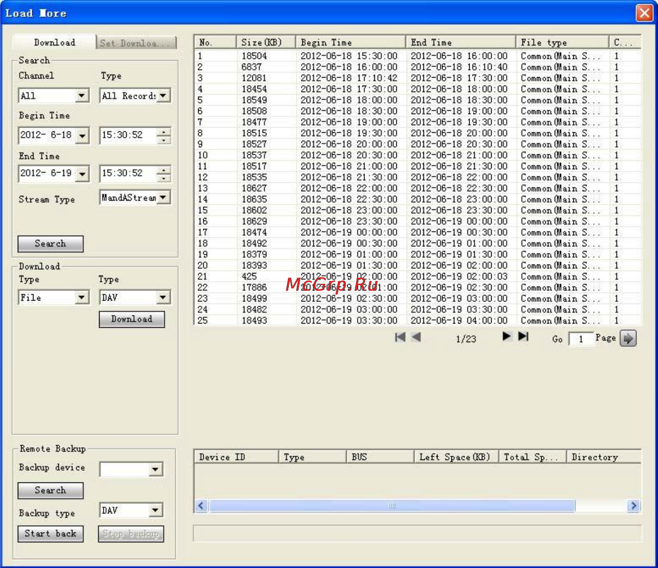658x568 pixels.
Task: Increase the End Time value
Action: pyautogui.click(x=164, y=170)
